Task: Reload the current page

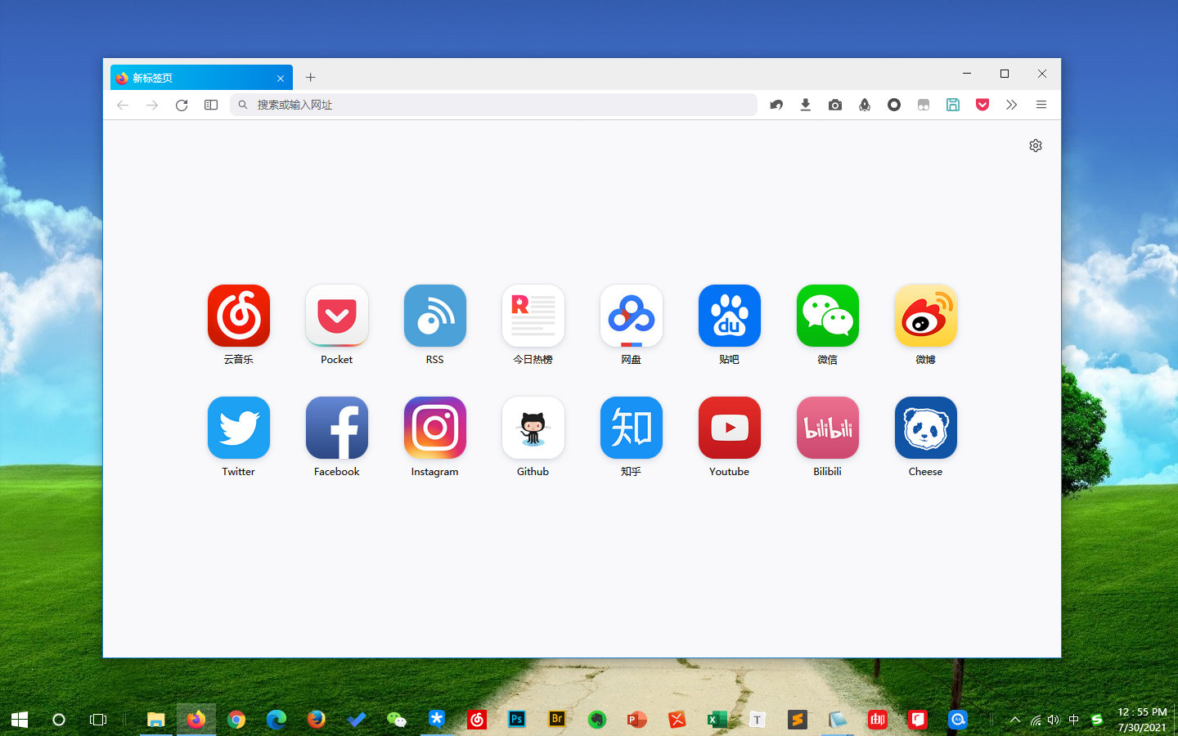Action: [182, 105]
